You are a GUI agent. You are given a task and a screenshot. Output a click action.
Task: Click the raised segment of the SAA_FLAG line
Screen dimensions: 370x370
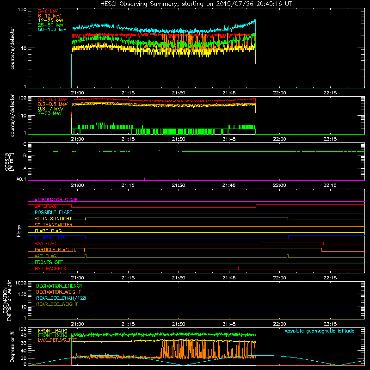pos(293,242)
